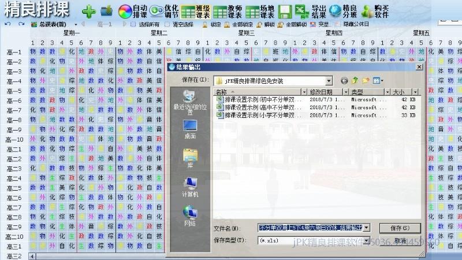Switch to 教师课表 teacher timetable view

(x=228, y=11)
